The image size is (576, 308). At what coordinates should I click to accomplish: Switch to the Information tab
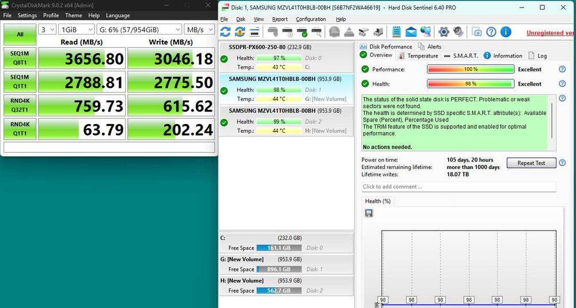coord(503,56)
